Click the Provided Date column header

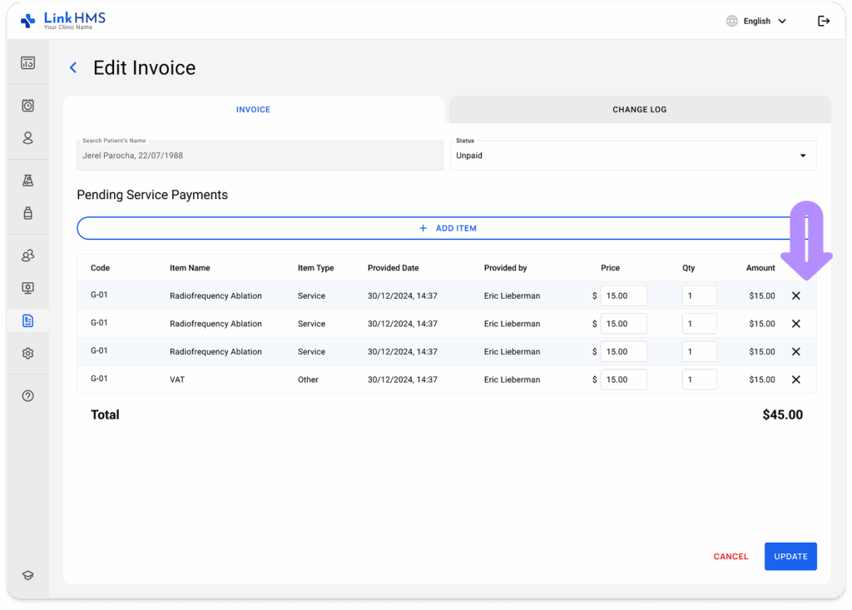394,268
